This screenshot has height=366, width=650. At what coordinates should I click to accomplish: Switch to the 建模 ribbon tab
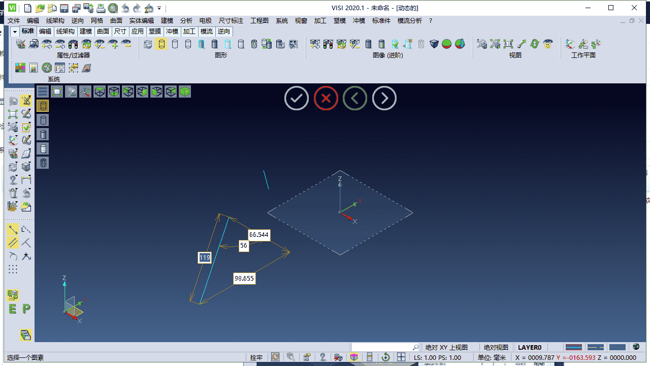coord(86,32)
